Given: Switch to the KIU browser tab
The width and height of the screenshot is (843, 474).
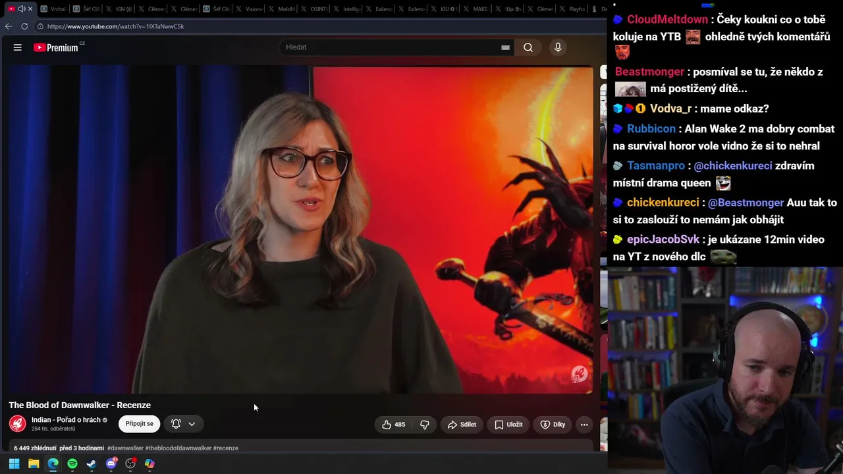Looking at the screenshot, I should [x=445, y=9].
